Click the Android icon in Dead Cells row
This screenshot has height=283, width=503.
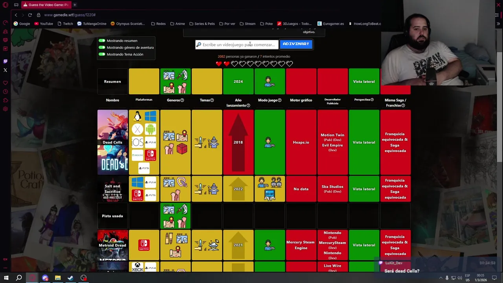151,129
